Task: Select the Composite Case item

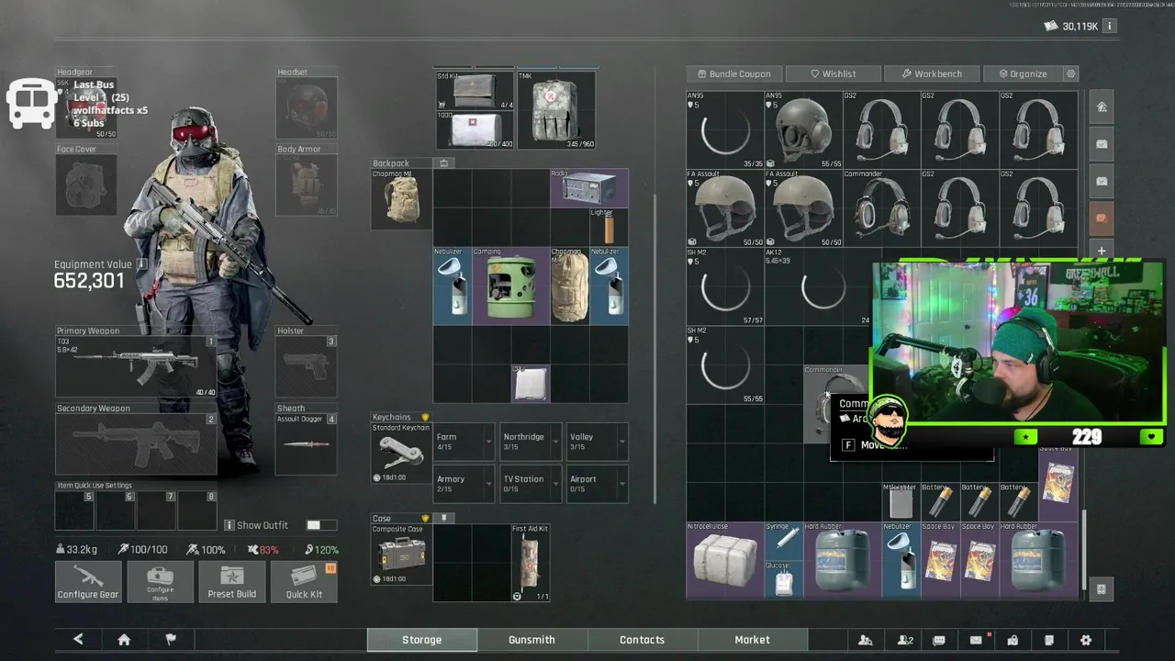Action: coord(401,555)
